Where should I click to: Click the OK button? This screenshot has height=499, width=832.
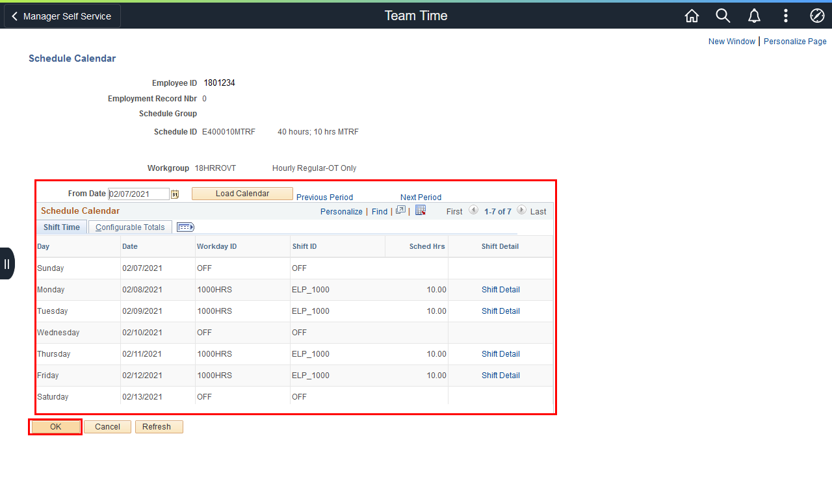click(55, 427)
